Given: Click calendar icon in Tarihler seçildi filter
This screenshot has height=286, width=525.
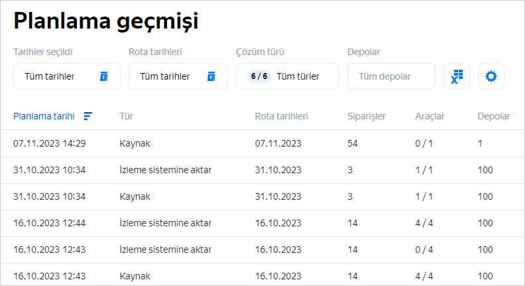Looking at the screenshot, I should [103, 76].
